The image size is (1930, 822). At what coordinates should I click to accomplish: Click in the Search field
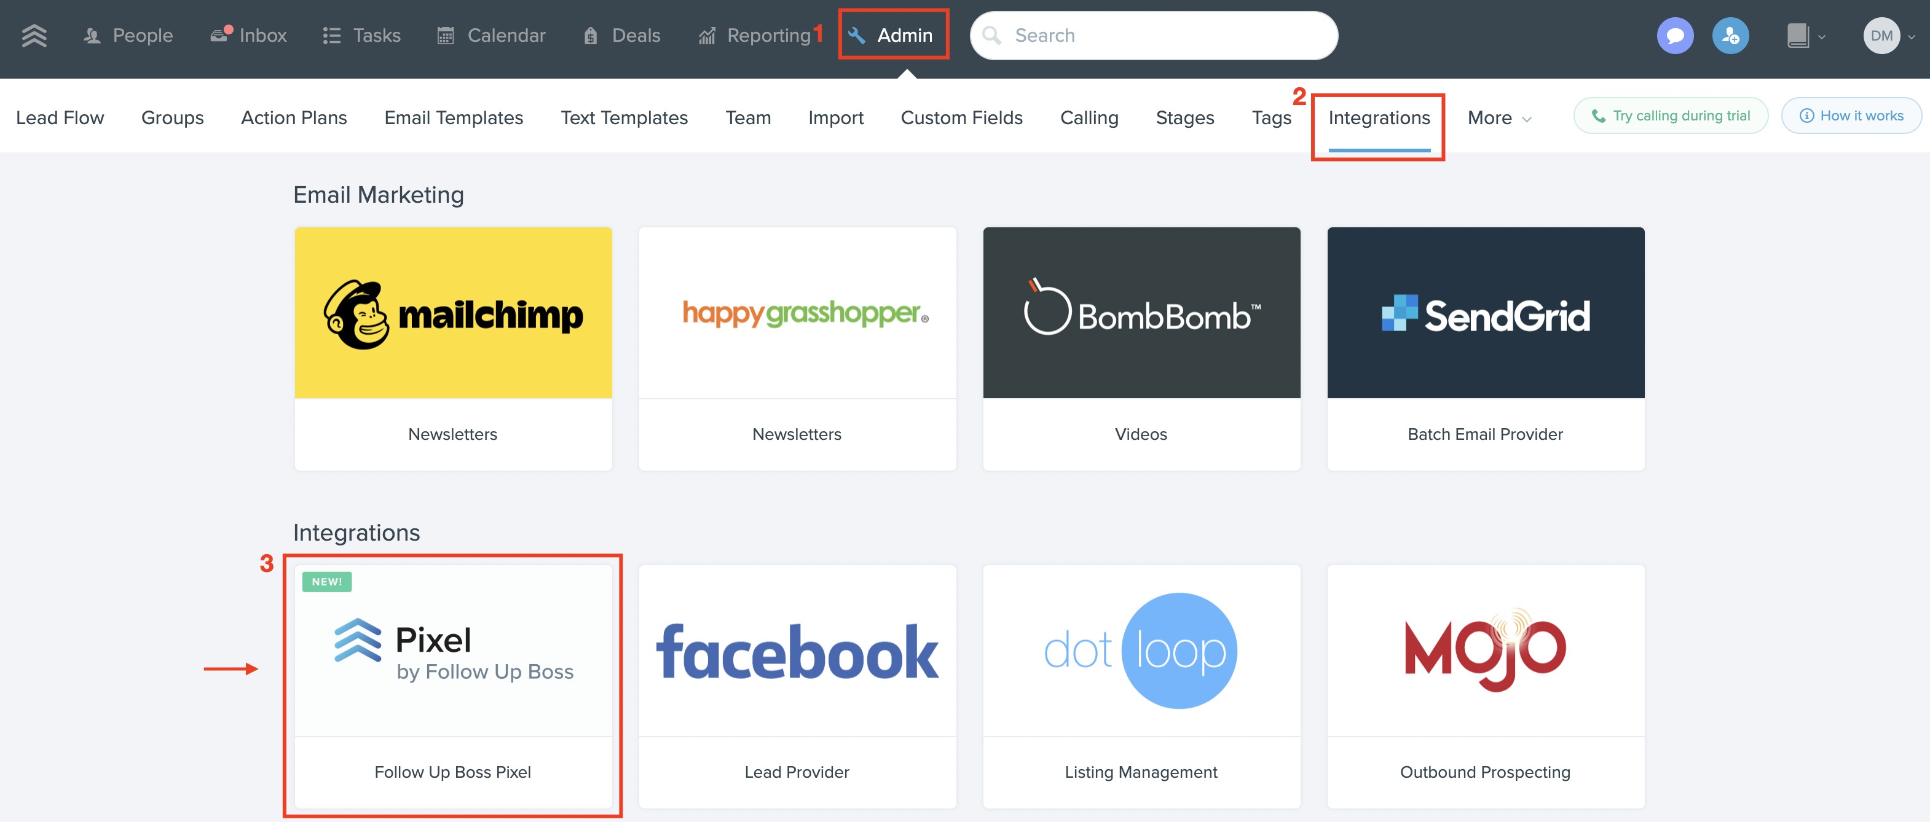coord(1154,35)
